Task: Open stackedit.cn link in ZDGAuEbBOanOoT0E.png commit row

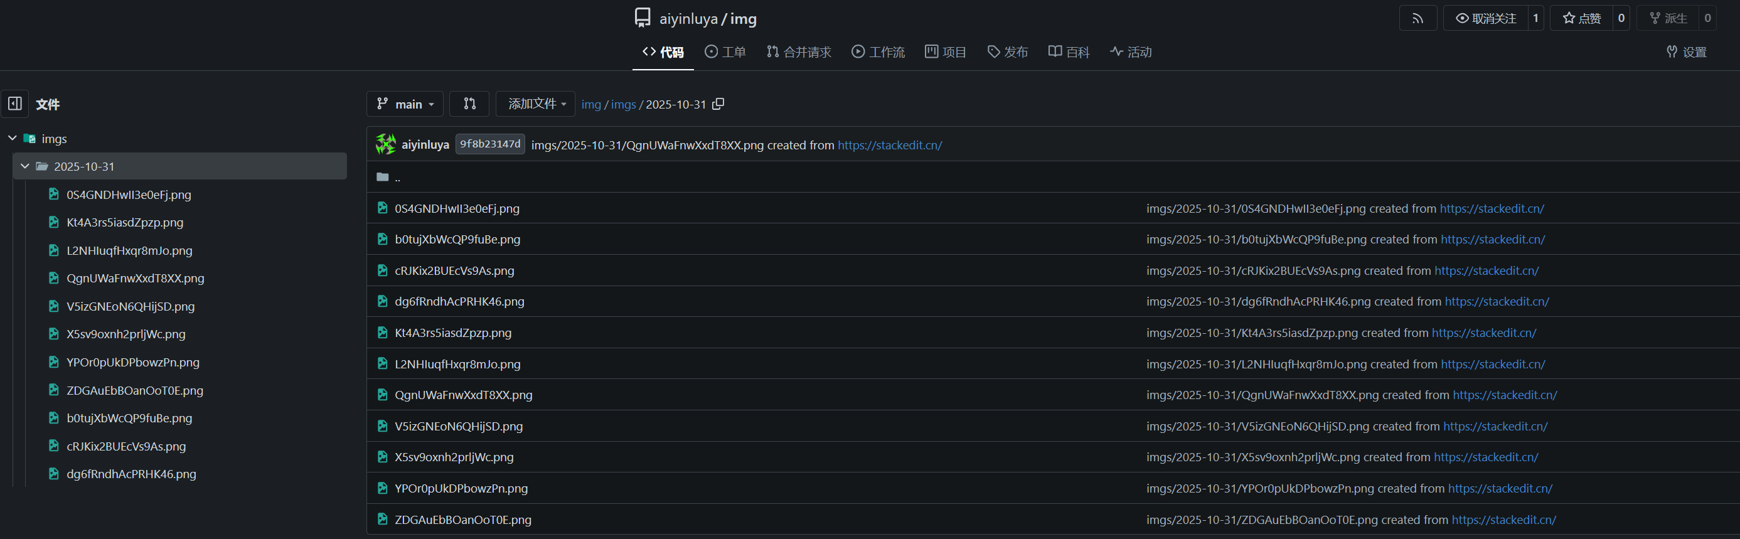Action: pyautogui.click(x=1503, y=520)
